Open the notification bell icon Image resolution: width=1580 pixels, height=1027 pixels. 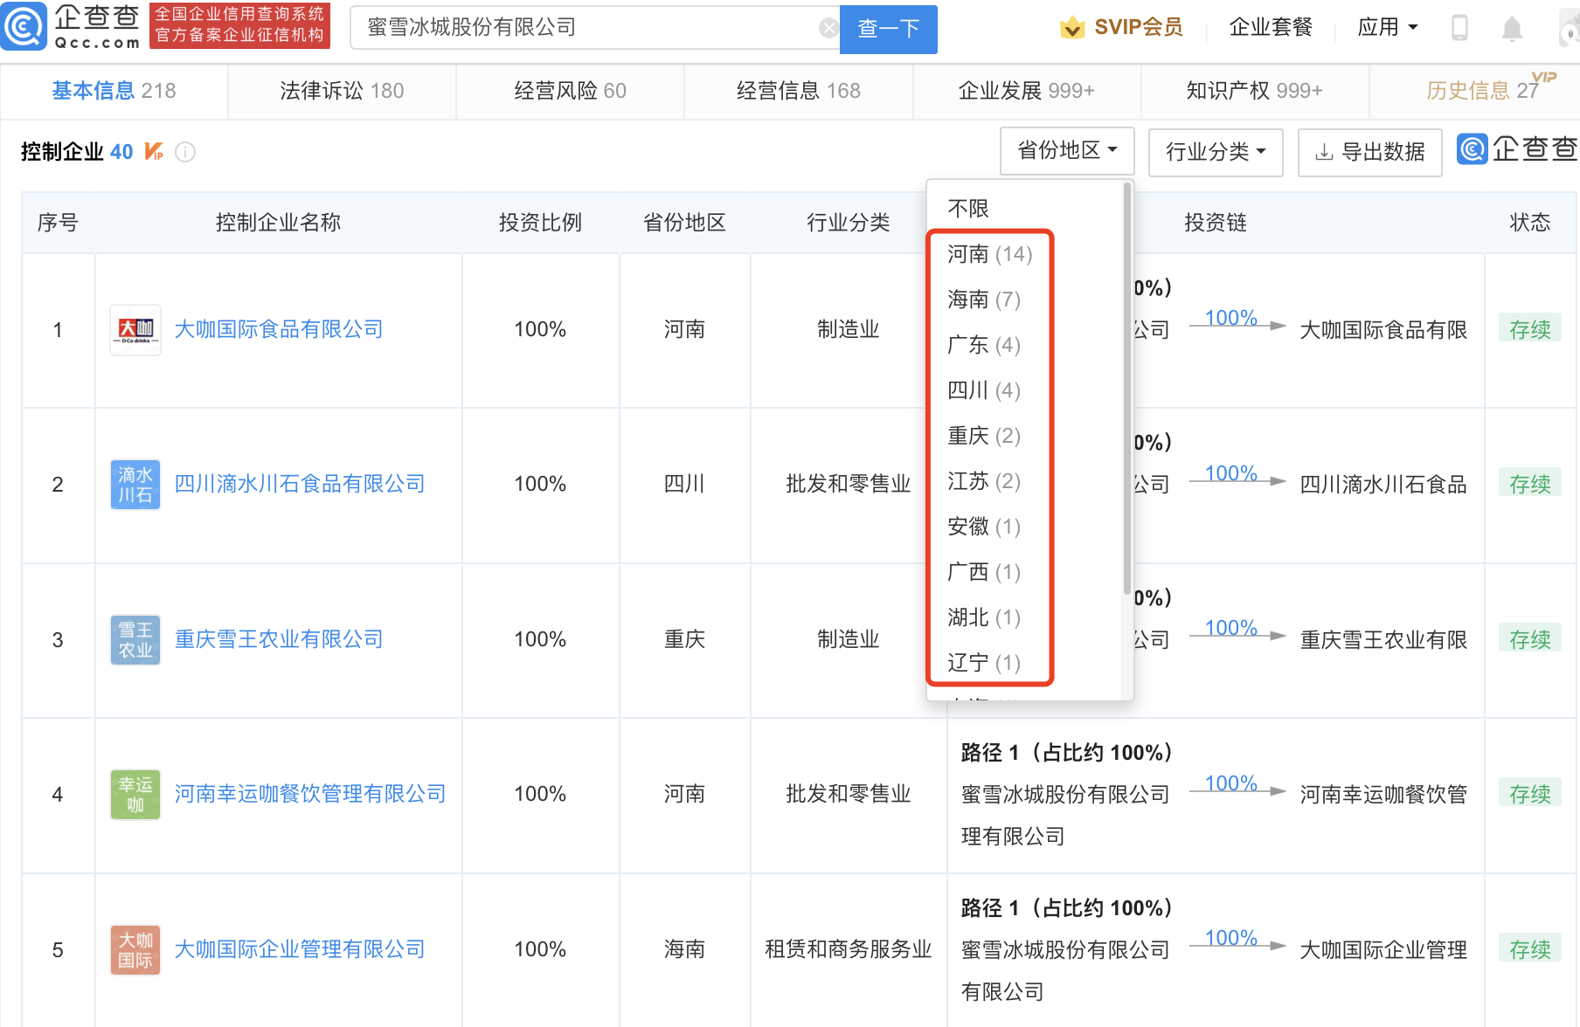(1512, 29)
